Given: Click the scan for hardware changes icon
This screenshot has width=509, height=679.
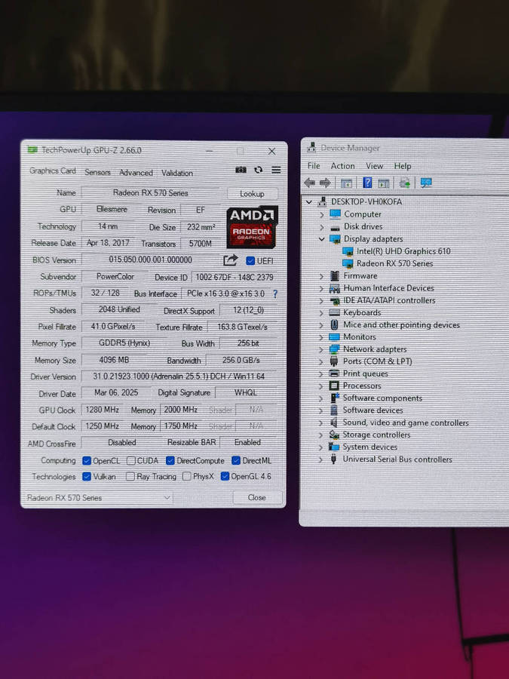Looking at the screenshot, I should [426, 183].
